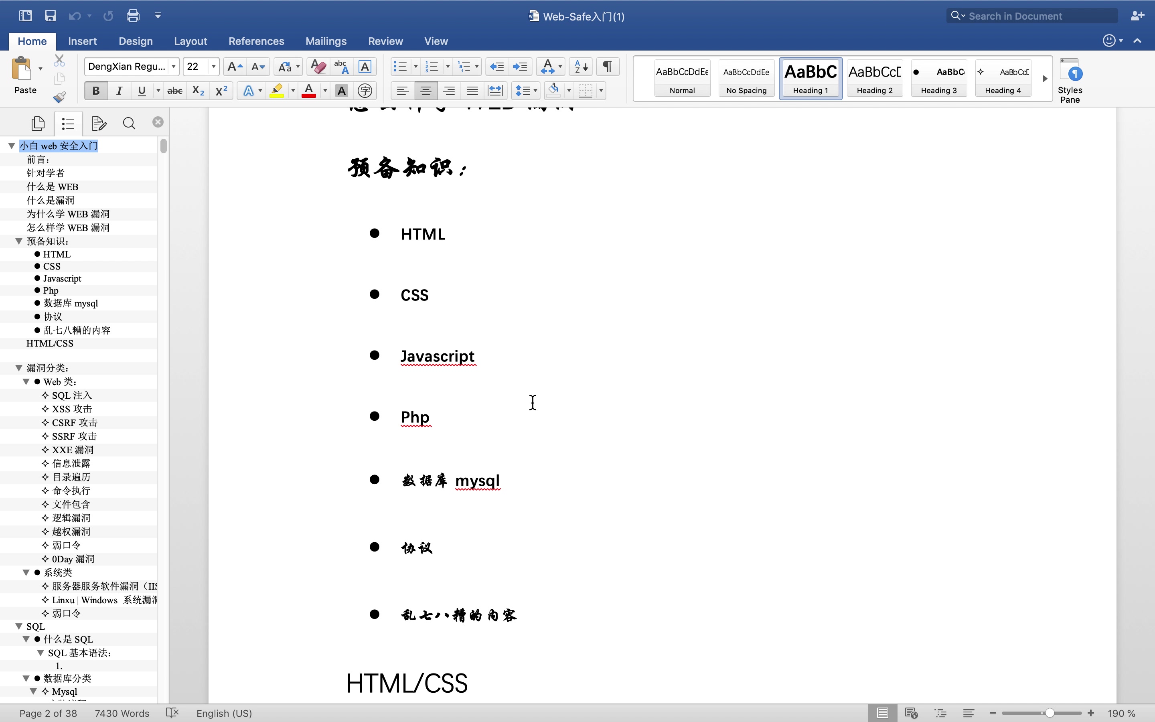Open the Review tab
Viewport: 1155px width, 722px height.
385,41
